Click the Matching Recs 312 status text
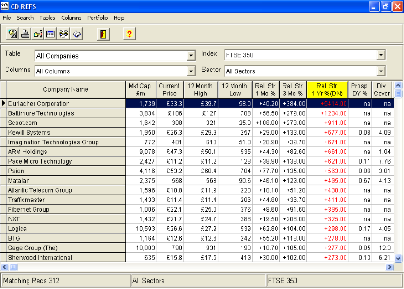 31,281
